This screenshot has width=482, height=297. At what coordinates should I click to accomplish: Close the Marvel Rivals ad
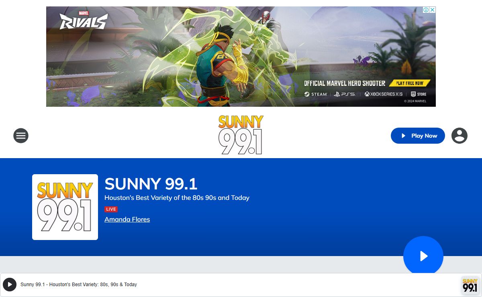click(433, 10)
